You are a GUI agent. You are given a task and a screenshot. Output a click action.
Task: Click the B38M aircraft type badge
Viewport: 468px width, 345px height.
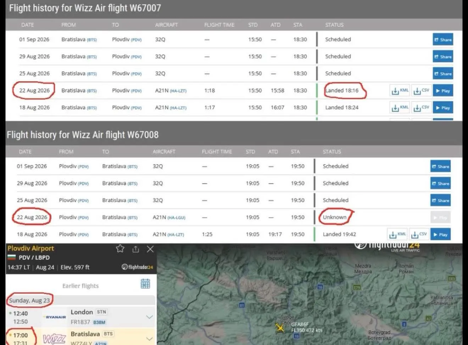[x=99, y=322]
